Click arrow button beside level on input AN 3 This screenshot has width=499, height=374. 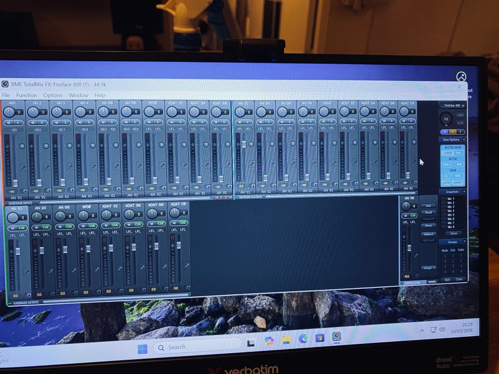(71, 190)
